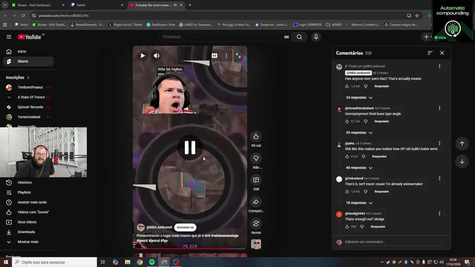Open three-dot menu on familyj4943 comment

point(439,214)
